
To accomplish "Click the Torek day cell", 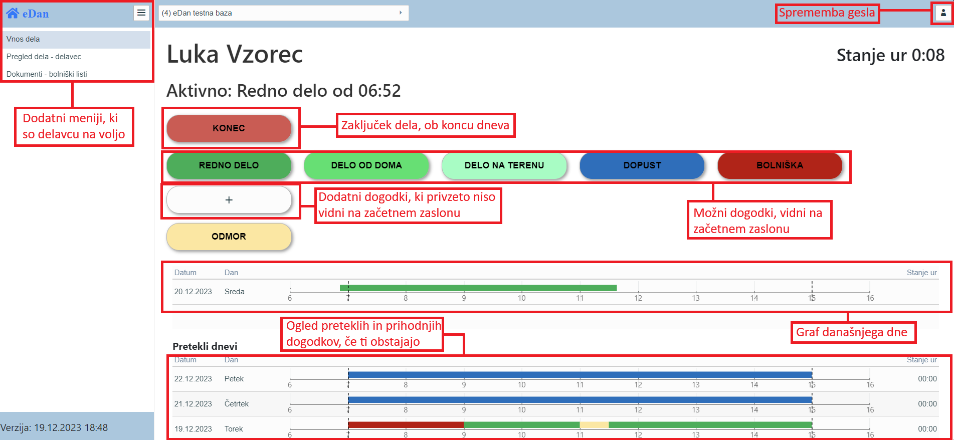I will pyautogui.click(x=234, y=429).
